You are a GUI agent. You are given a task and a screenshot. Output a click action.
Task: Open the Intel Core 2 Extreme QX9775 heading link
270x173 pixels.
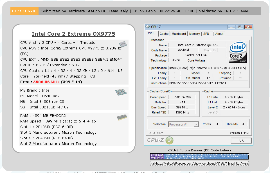click(x=73, y=34)
